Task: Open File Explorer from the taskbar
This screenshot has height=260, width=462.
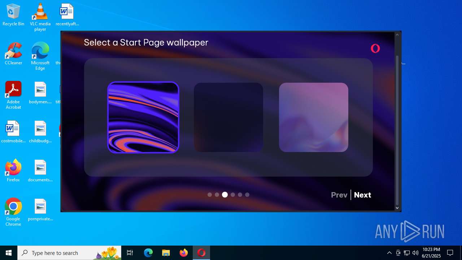Action: point(166,253)
